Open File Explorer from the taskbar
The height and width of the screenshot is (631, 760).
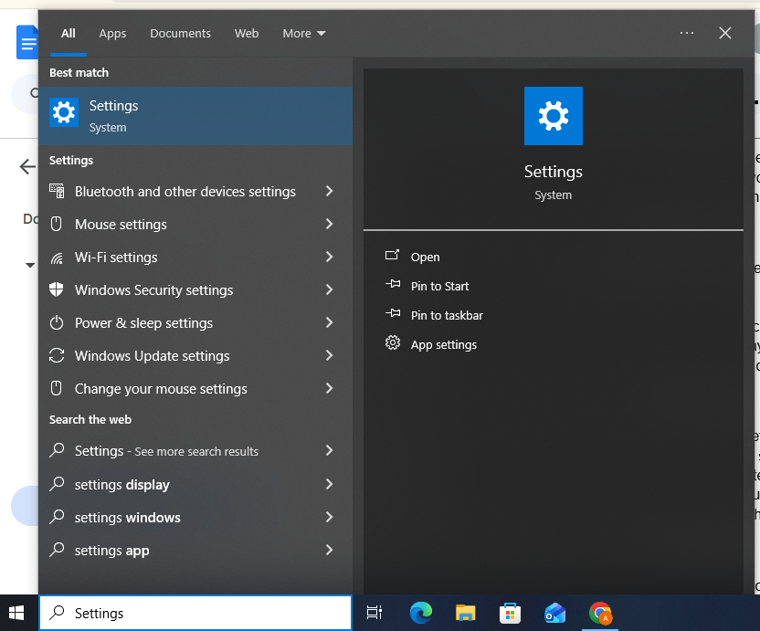pos(466,614)
